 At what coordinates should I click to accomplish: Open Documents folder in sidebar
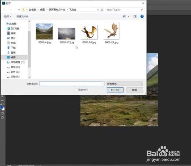tap(11, 43)
